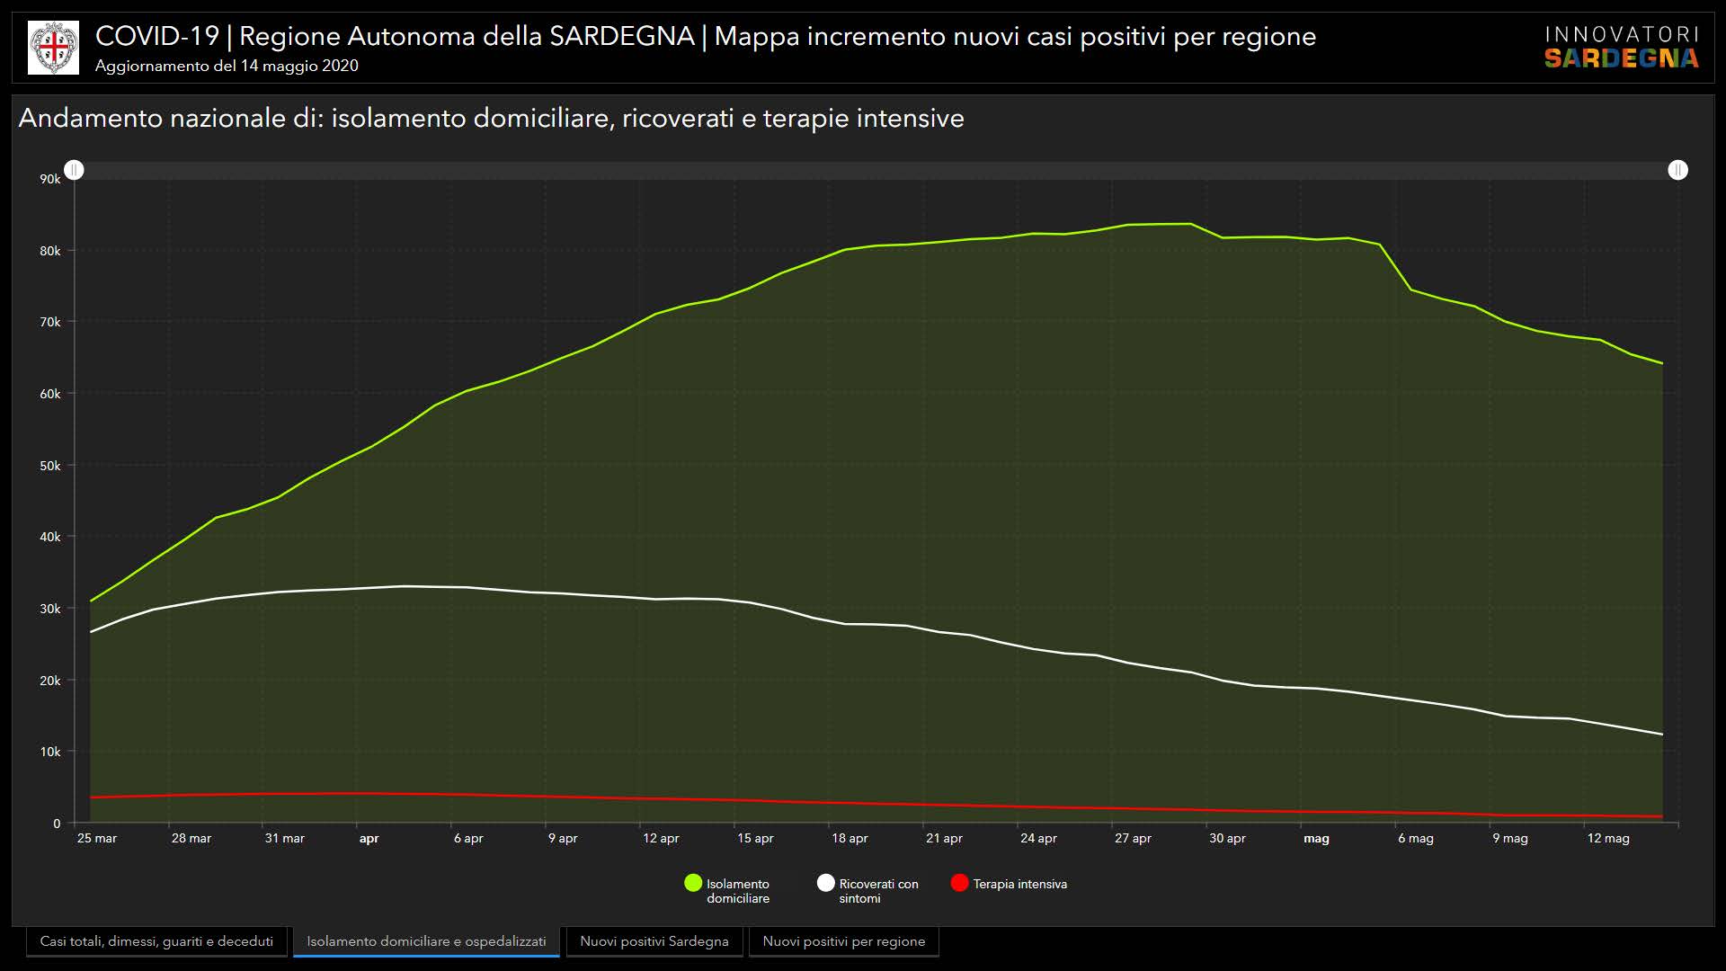Click the Terapia intensiva legend text

point(1019,884)
